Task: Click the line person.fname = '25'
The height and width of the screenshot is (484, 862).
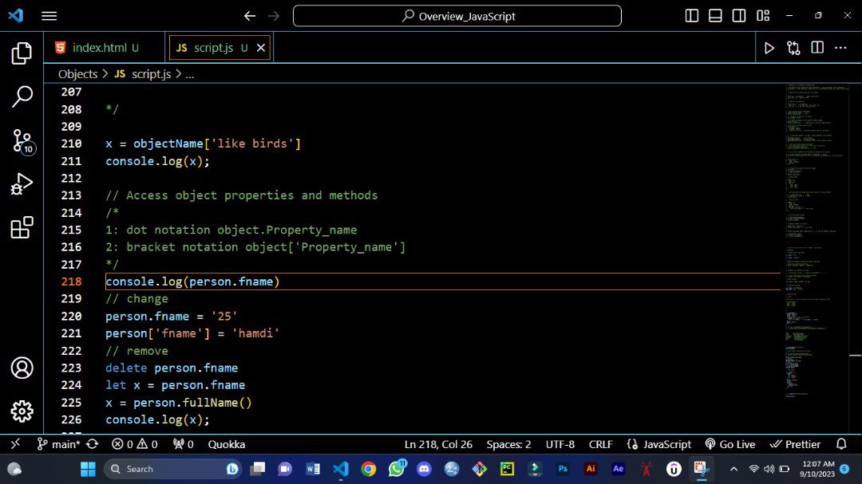Action: coord(172,316)
